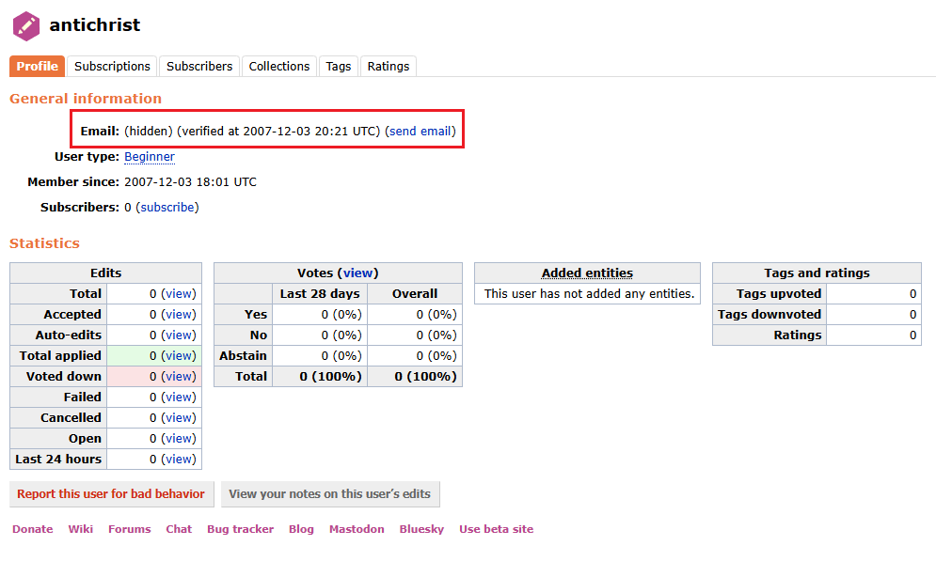Screen dimensions: 936x577
Task: View Open edits list
Action: [x=179, y=439]
